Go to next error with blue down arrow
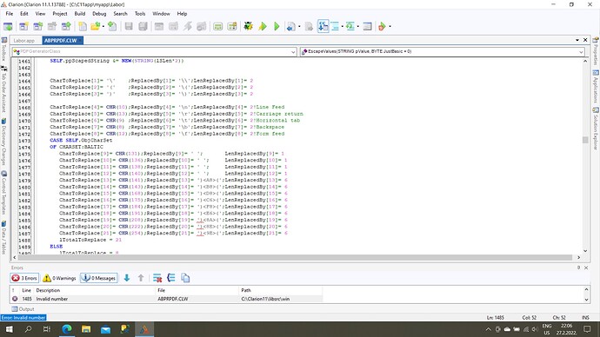The height and width of the screenshot is (337, 600). (127, 278)
